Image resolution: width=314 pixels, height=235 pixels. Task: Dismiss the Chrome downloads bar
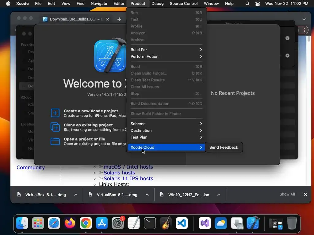tap(305, 194)
